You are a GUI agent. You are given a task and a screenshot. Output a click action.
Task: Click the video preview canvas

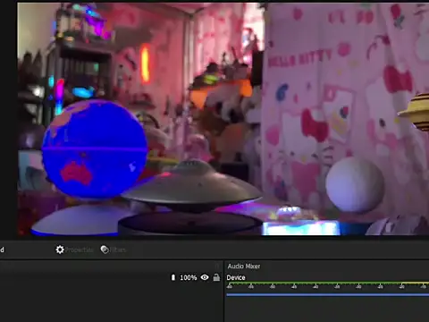pyautogui.click(x=223, y=119)
